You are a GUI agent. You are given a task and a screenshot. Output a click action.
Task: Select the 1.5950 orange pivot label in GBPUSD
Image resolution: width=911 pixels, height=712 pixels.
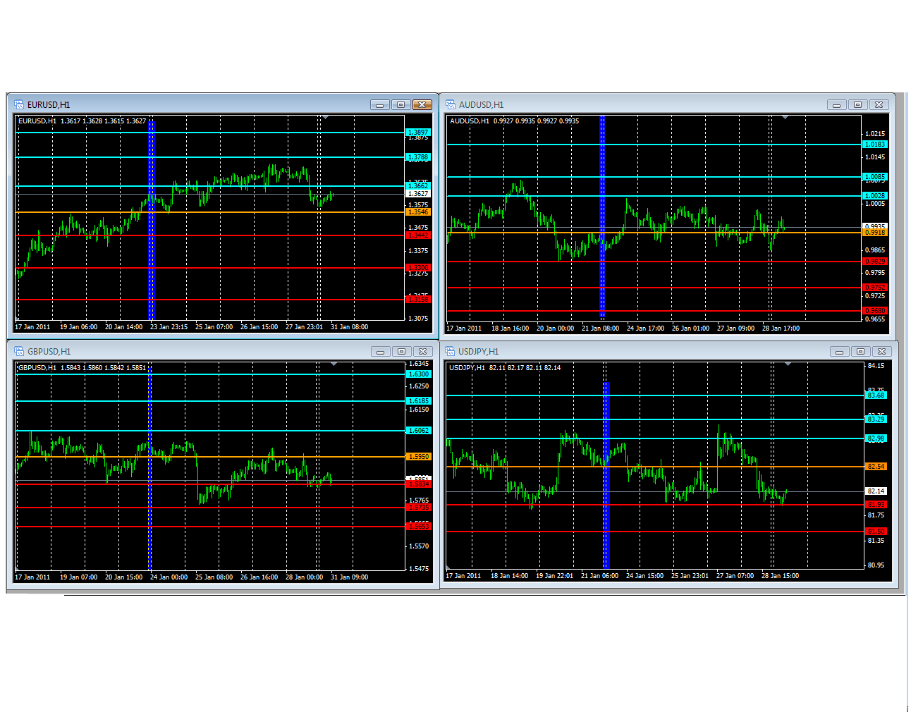(419, 456)
